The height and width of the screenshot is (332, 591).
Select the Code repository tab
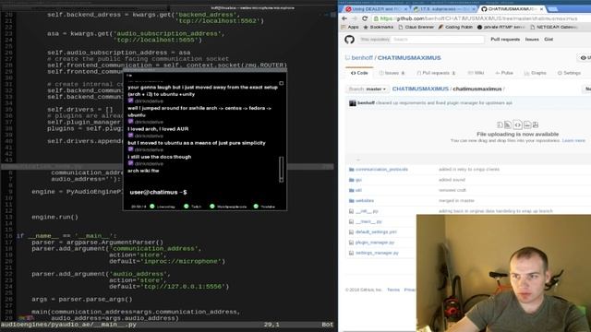359,73
